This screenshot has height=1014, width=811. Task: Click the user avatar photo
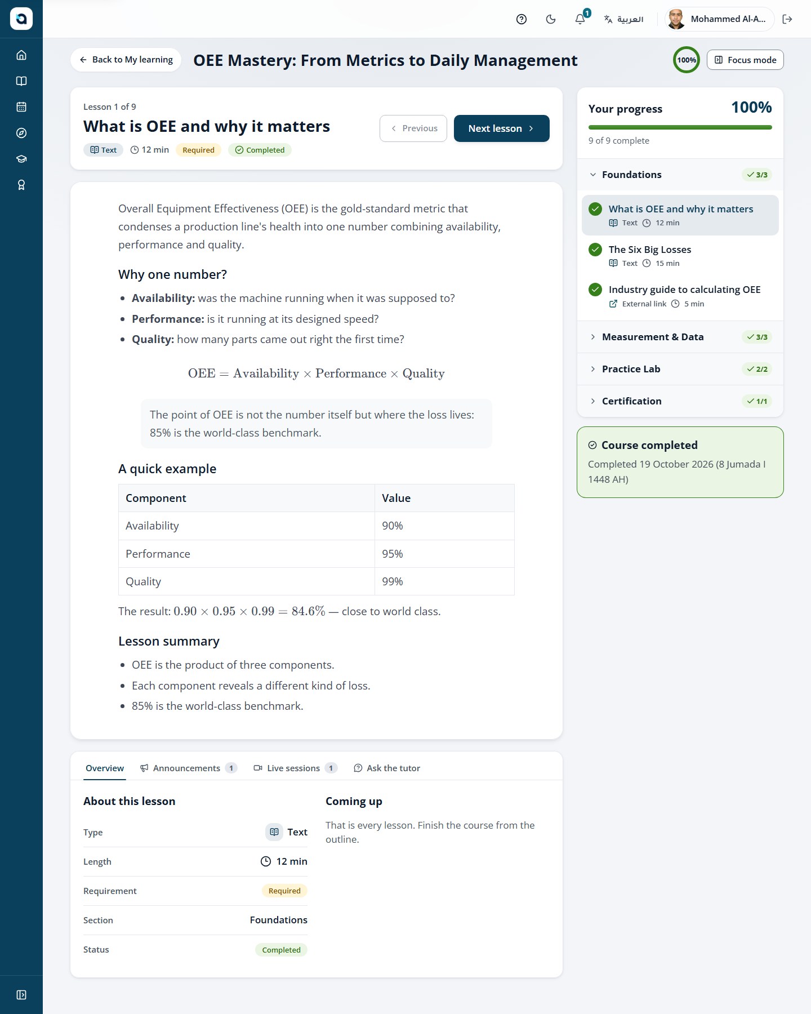coord(676,19)
